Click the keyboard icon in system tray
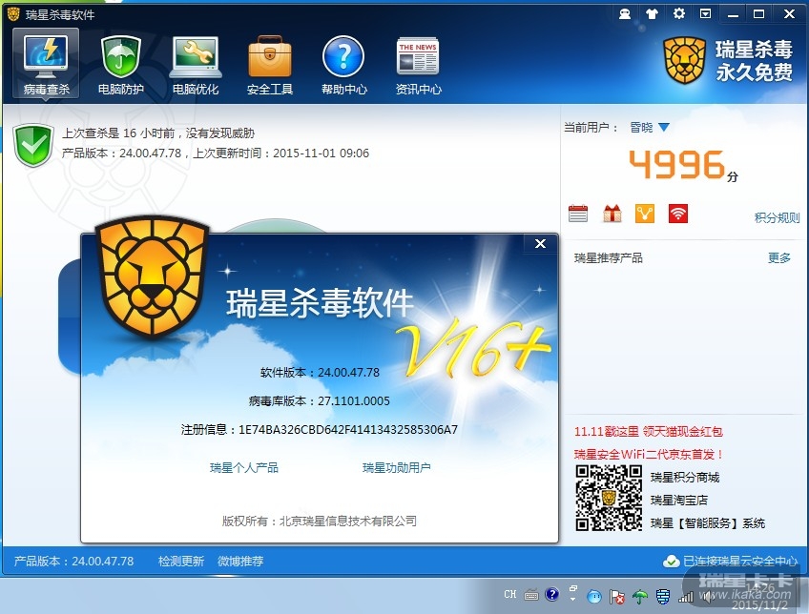Image resolution: width=809 pixels, height=614 pixels. coord(531,596)
